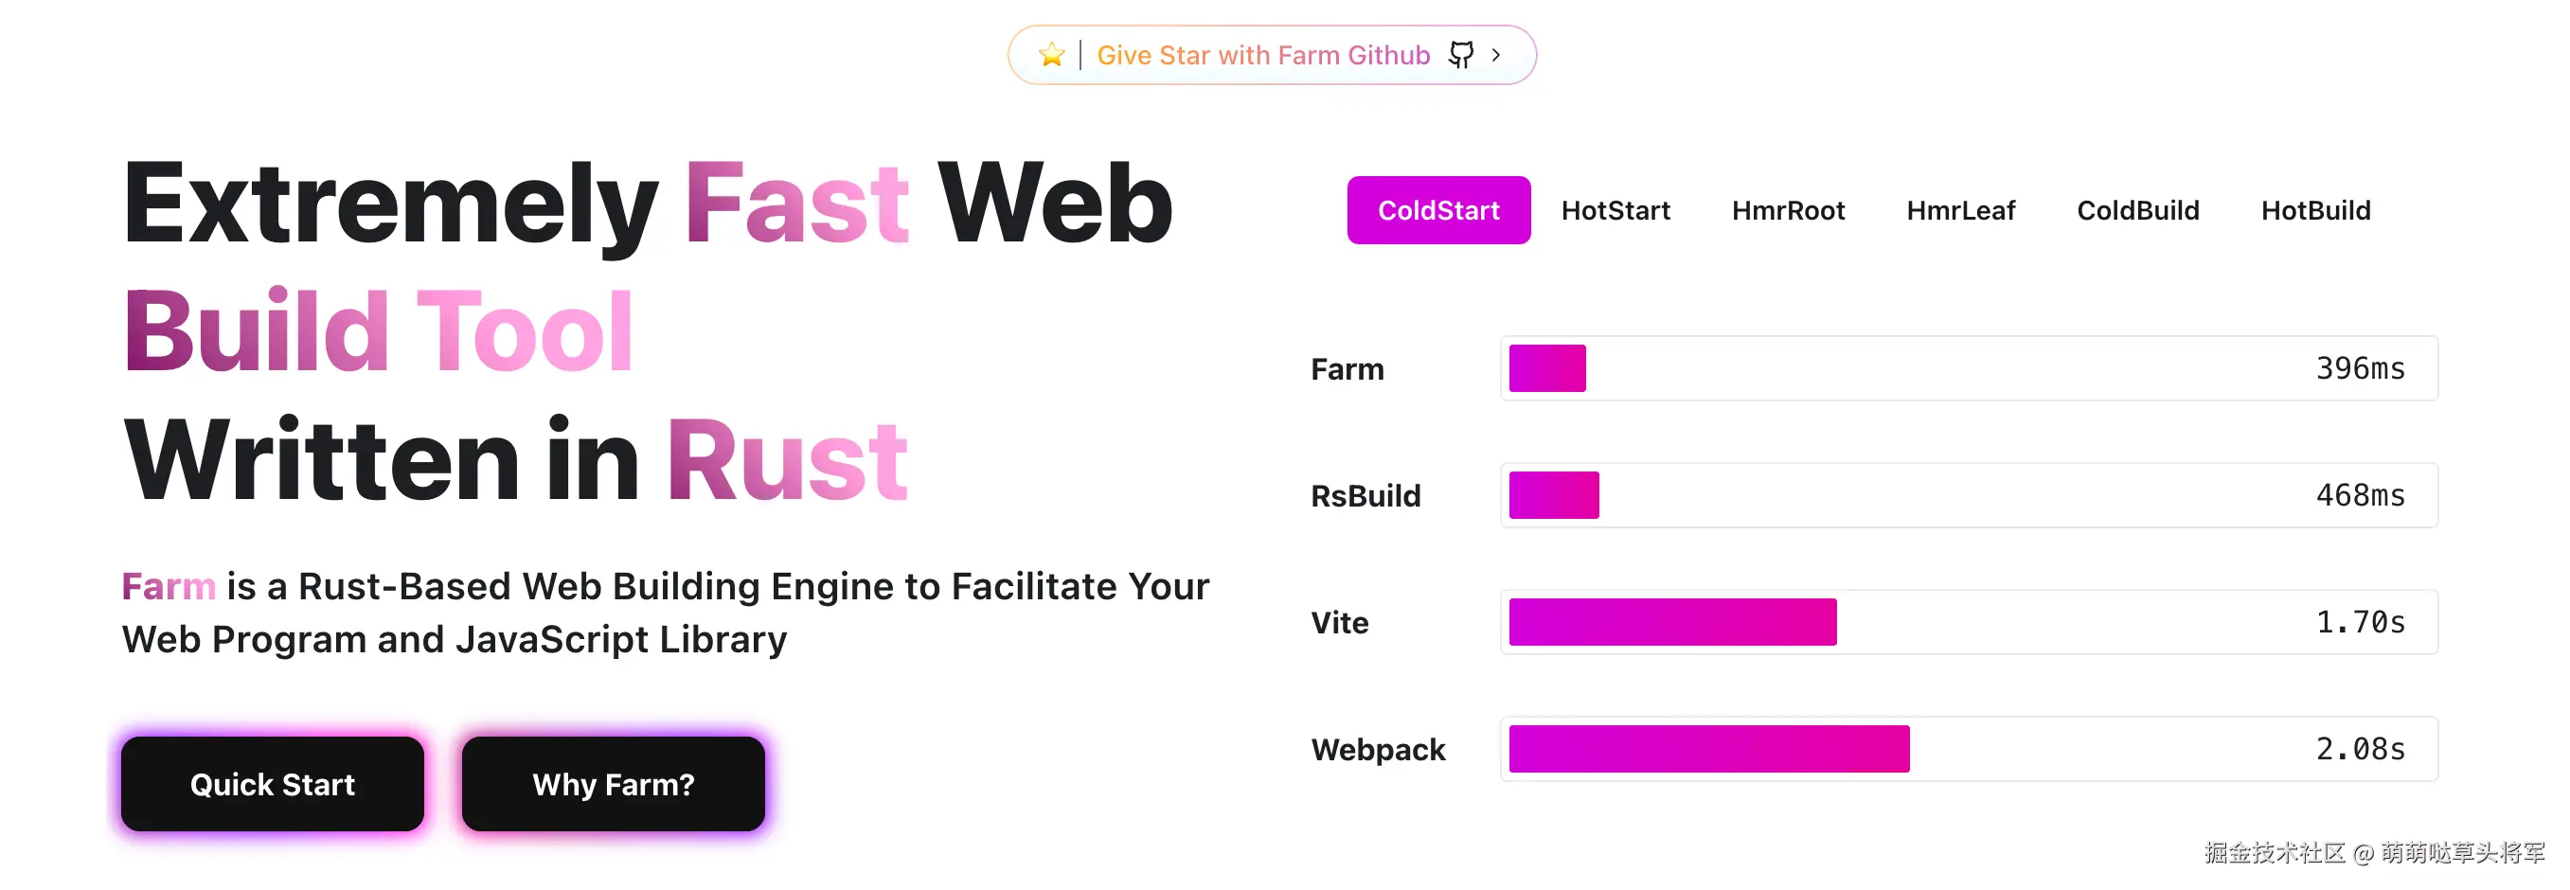
Task: Switch to the HmrRoot tab
Action: coord(1788,210)
